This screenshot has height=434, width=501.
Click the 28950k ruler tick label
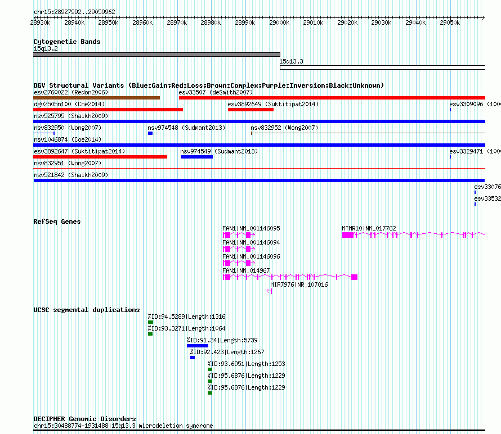pos(108,22)
